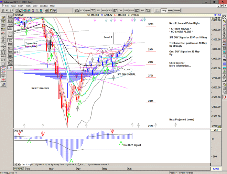Select the parallel trend lines tool
Viewport: 227px width, 174px height.
(224, 25)
